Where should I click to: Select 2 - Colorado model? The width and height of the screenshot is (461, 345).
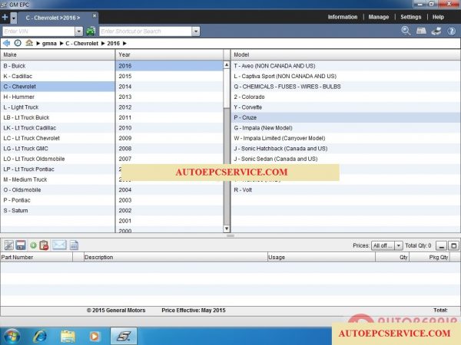[x=346, y=97]
